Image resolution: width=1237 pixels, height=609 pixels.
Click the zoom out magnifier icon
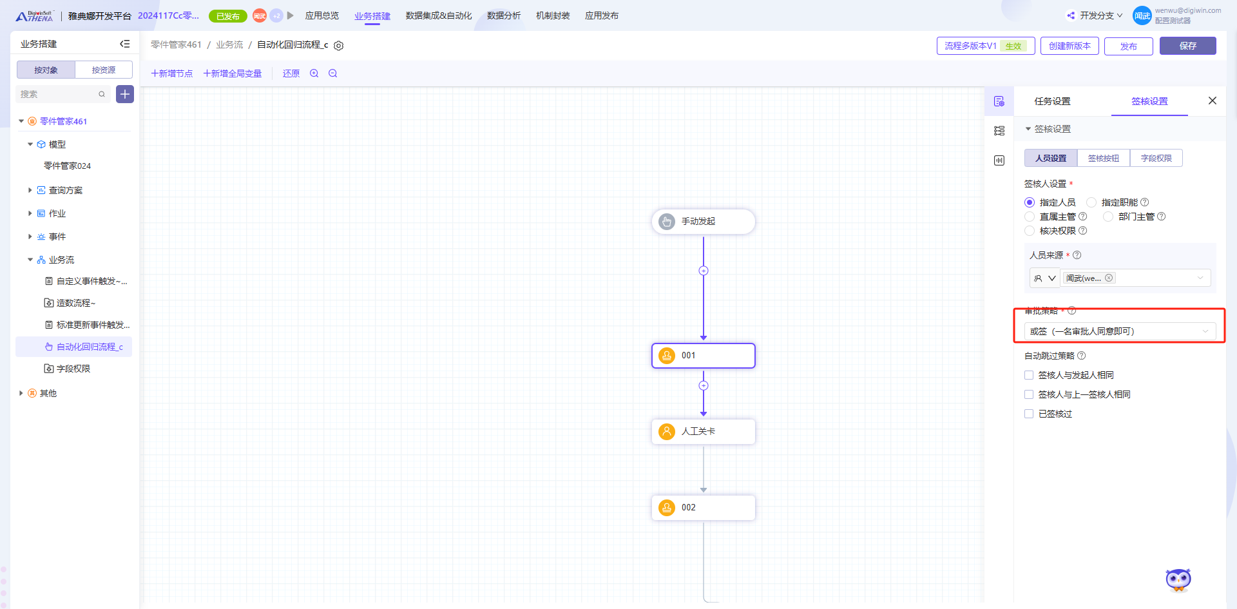(333, 73)
